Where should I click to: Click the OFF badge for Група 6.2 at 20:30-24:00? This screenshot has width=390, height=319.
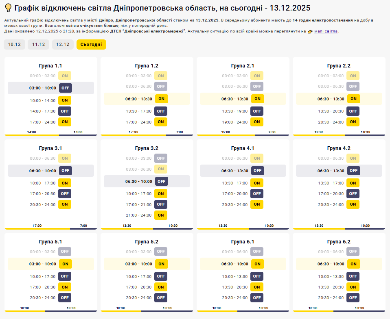tap(353, 297)
